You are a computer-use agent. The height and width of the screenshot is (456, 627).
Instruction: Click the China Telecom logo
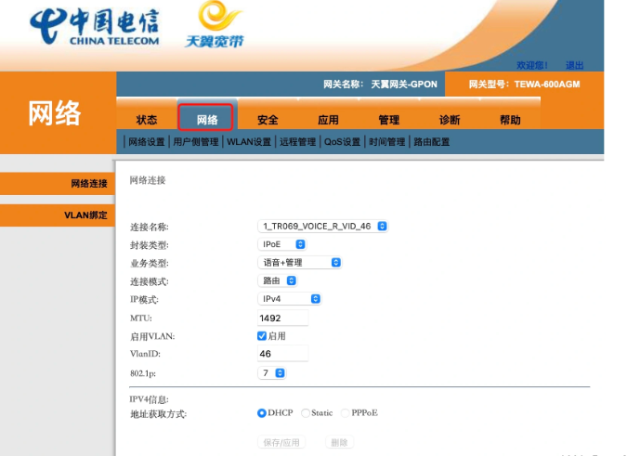95,26
